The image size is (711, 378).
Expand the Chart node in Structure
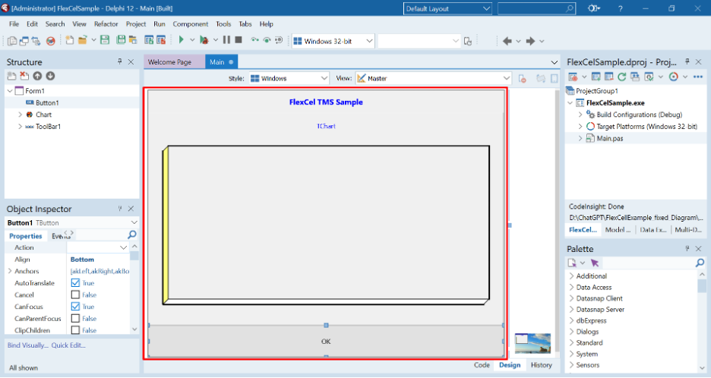pyautogui.click(x=20, y=115)
